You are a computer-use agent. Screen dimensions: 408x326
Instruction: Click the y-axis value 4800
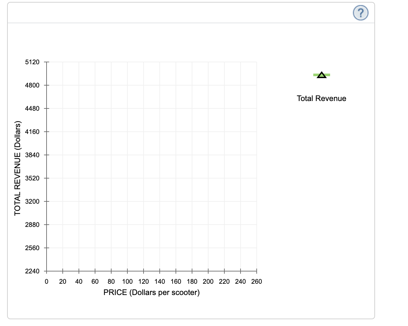click(32, 85)
